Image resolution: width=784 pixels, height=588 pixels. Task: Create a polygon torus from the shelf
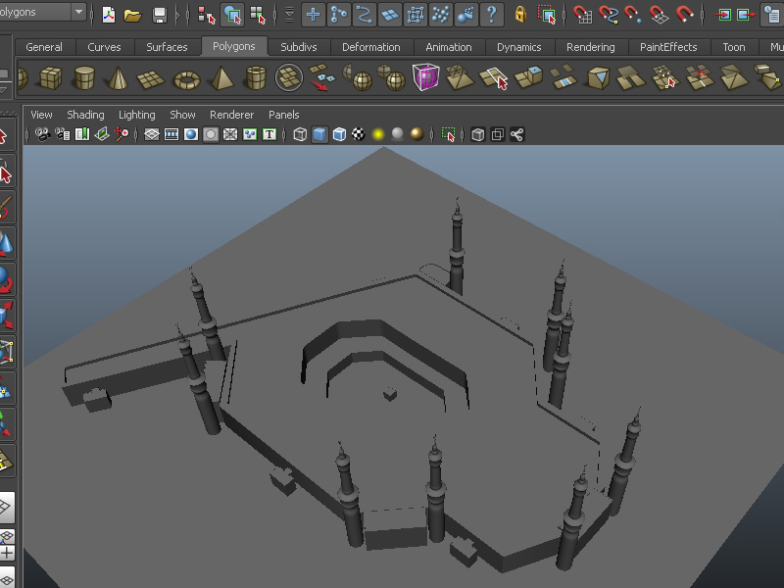click(x=187, y=79)
